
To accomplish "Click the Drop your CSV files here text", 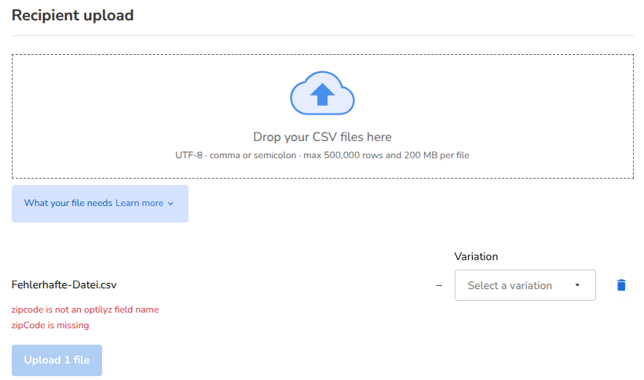I will tap(323, 137).
